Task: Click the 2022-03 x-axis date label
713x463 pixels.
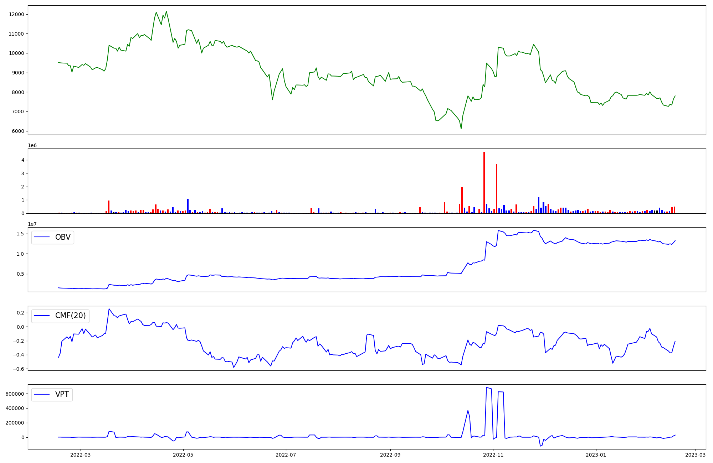Action: click(81, 455)
